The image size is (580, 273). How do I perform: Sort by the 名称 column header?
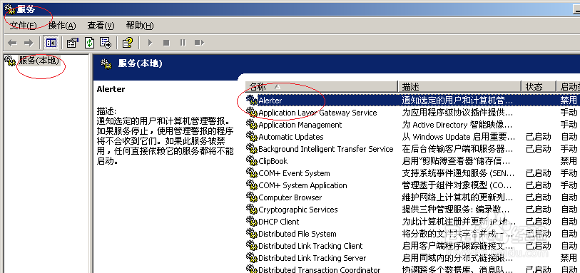pyautogui.click(x=322, y=87)
